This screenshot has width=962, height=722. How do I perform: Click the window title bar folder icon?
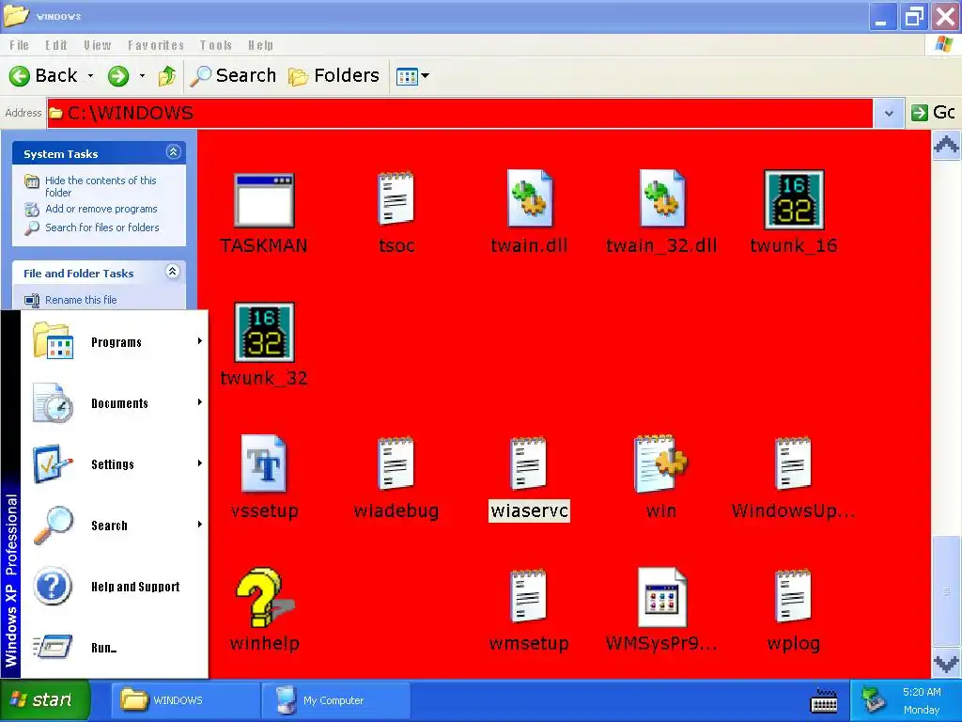(16, 15)
